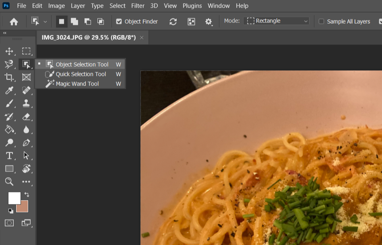
Task: Open the Type menu
Action: [x=97, y=6]
